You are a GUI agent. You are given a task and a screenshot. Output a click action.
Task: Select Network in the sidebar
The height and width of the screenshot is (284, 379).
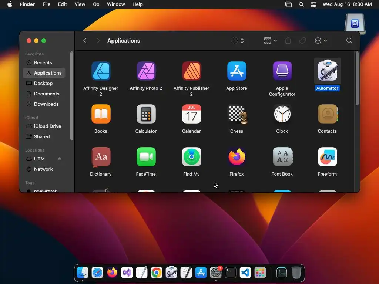[x=44, y=169]
